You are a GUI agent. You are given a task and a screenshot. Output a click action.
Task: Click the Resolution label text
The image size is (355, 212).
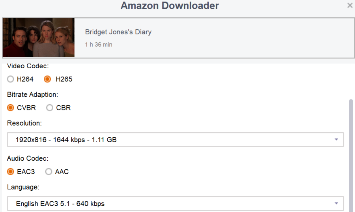tap(24, 123)
